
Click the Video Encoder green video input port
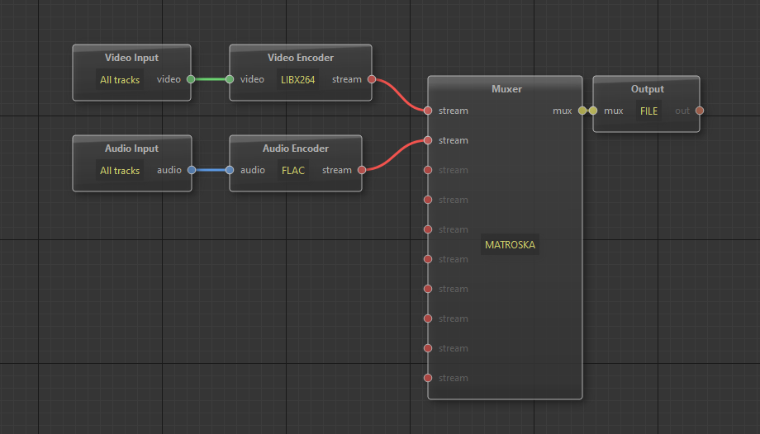[230, 80]
